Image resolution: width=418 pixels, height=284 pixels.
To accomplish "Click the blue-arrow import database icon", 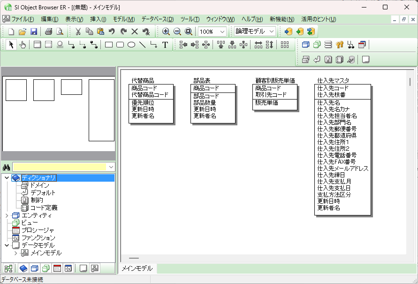I will click(288, 31).
